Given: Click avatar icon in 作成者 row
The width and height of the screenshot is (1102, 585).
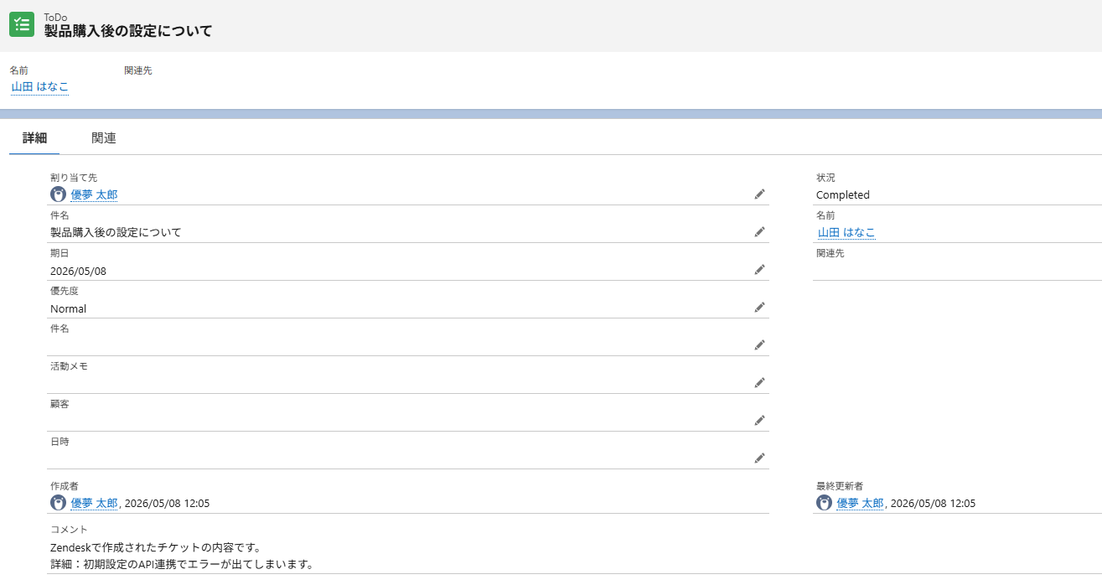Looking at the screenshot, I should tap(58, 503).
